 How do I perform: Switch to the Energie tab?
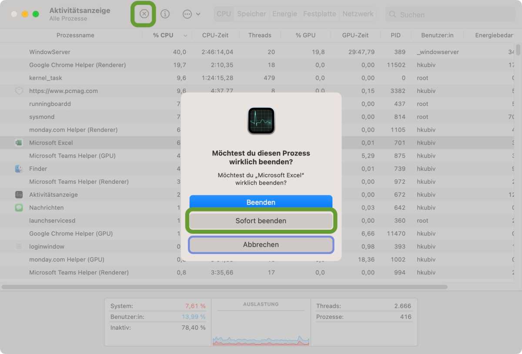click(284, 14)
